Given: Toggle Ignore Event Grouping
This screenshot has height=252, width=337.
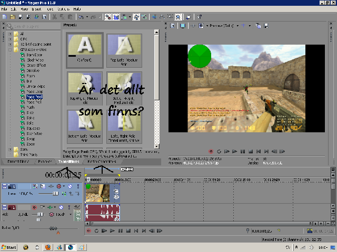Looking at the screenshot, I should coord(144,17).
